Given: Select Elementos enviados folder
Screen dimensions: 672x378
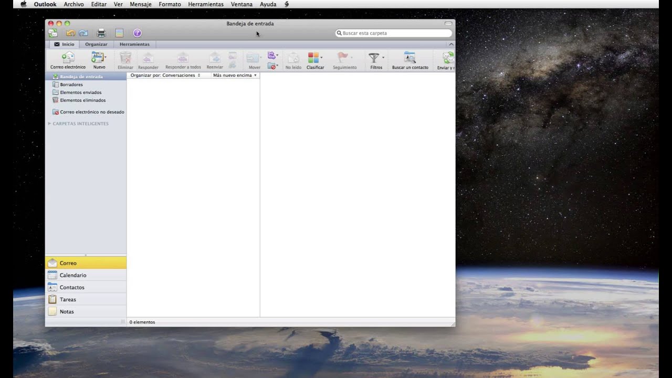Looking at the screenshot, I should [x=86, y=92].
